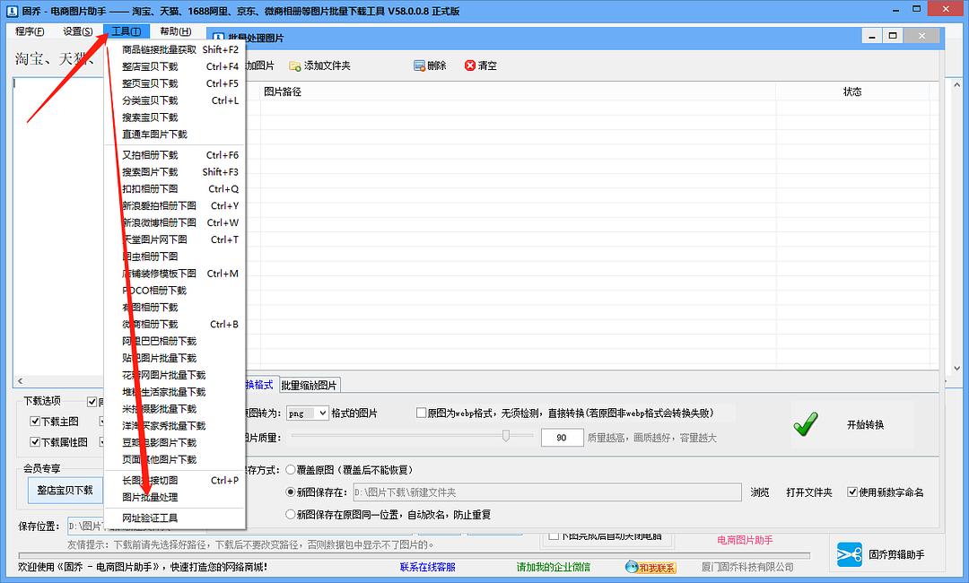
Task: Click the 状态 column header
Action: tap(852, 91)
